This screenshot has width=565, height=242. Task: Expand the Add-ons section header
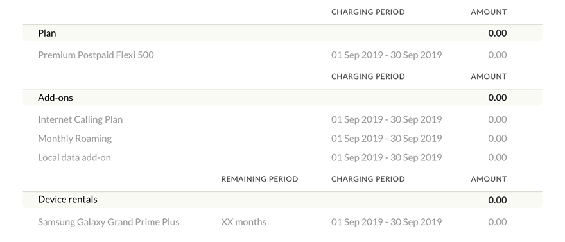pos(282,98)
